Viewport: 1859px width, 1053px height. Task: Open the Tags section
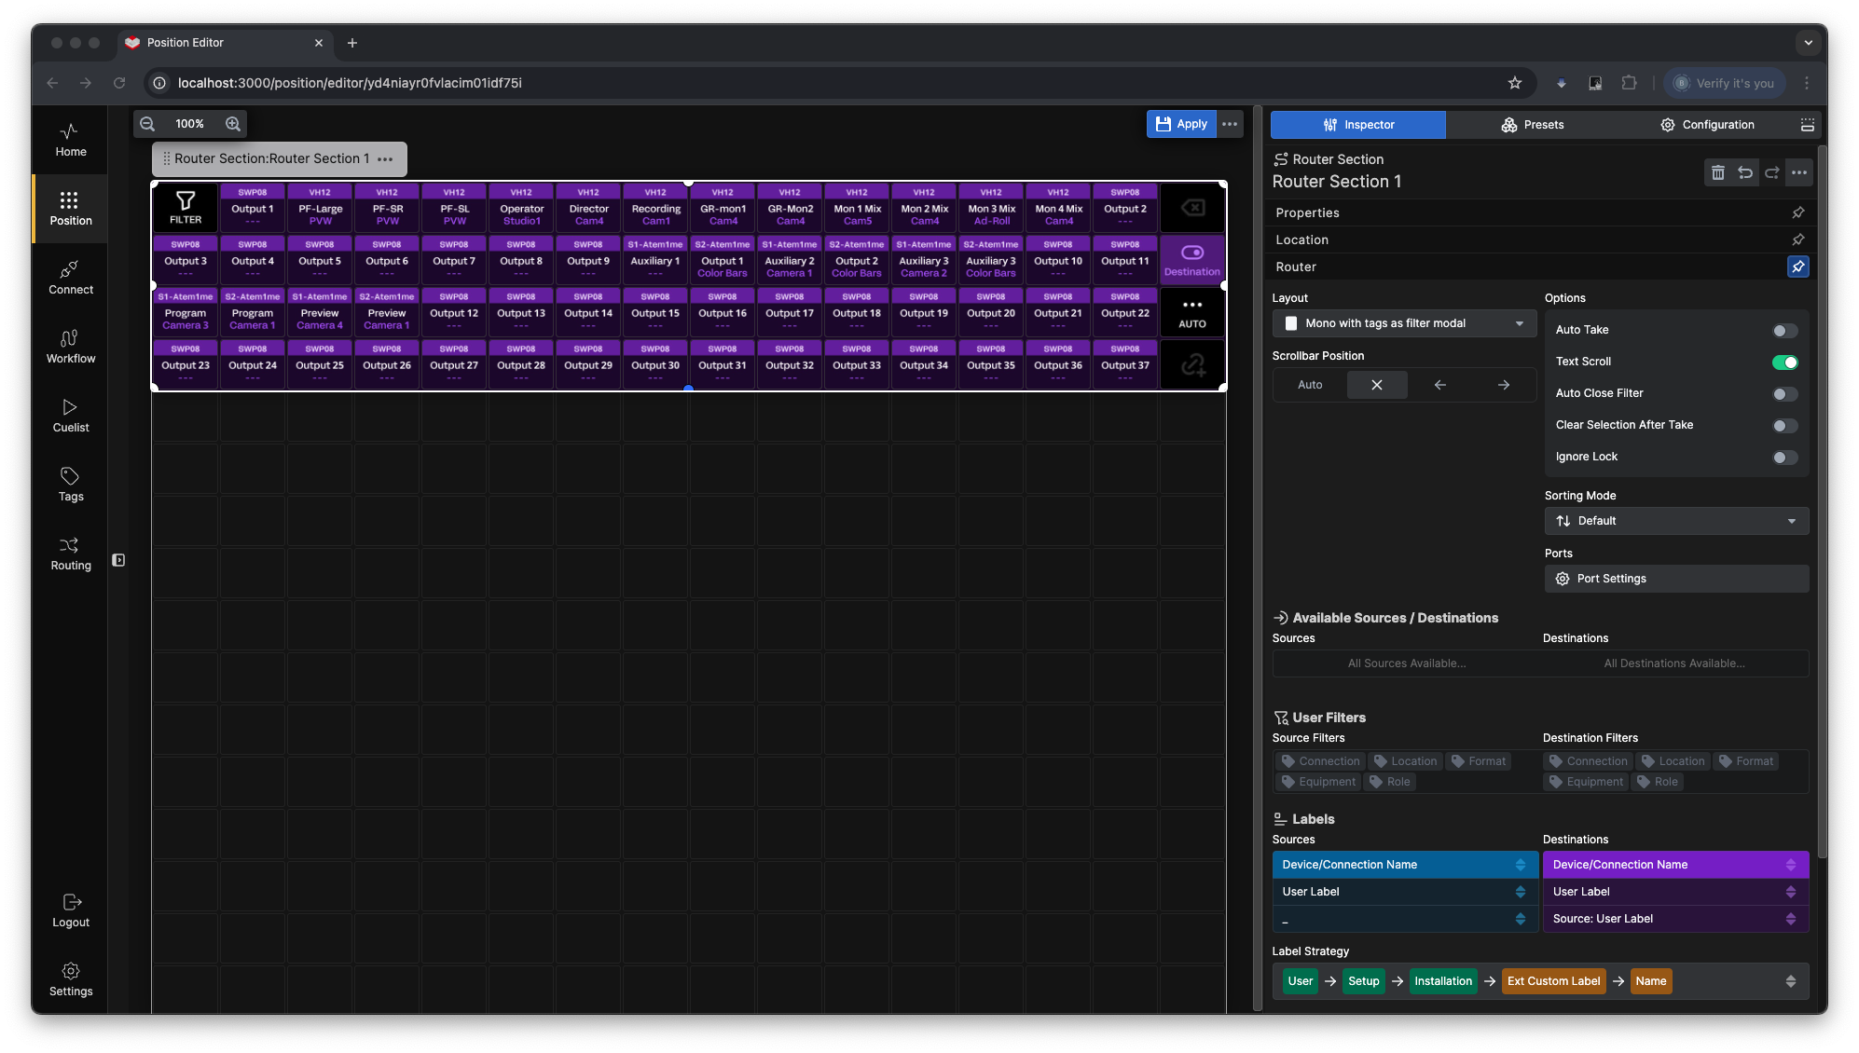70,485
